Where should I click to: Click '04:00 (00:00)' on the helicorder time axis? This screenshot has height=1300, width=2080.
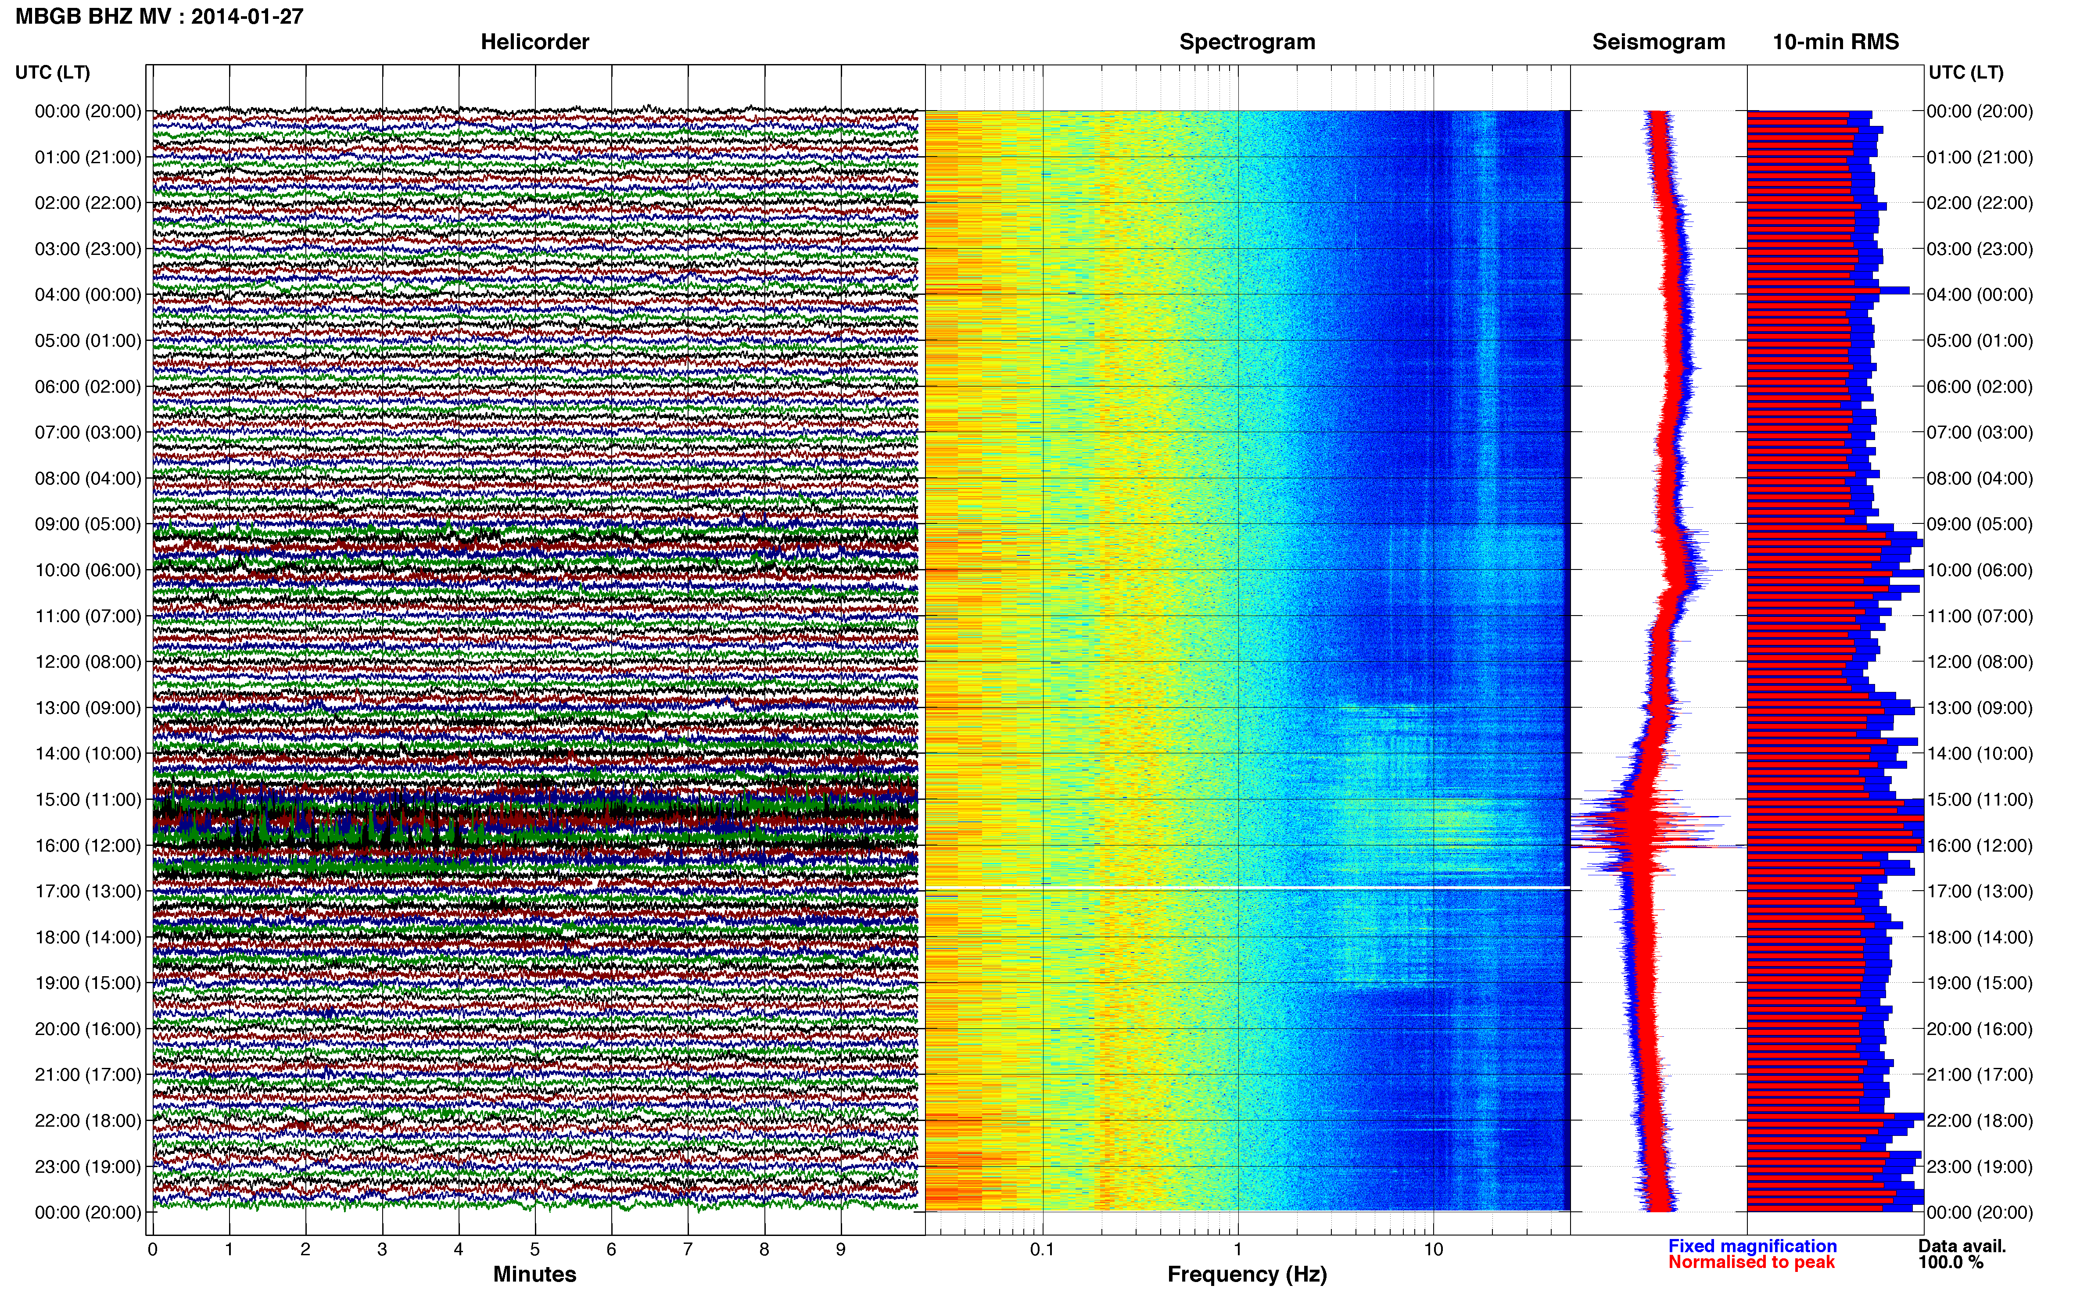[88, 295]
